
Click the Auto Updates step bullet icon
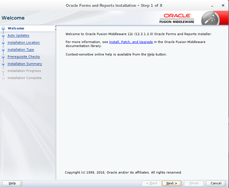tap(3, 36)
